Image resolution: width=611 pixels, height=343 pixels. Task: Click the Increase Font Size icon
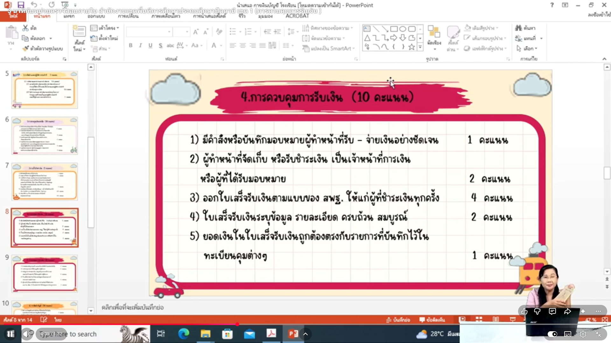click(x=196, y=31)
